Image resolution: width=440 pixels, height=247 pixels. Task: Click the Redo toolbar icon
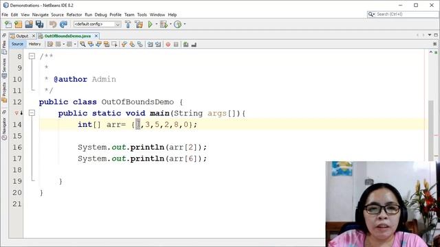(63, 25)
